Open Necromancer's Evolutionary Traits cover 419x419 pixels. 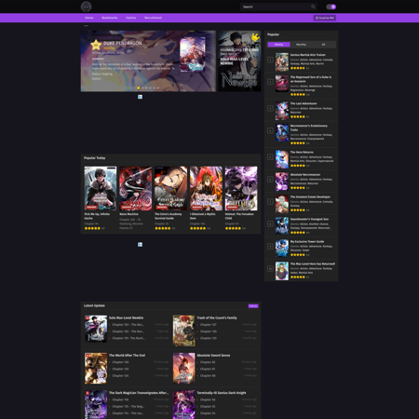(x=282, y=132)
